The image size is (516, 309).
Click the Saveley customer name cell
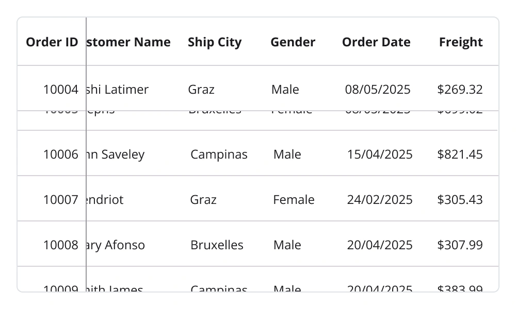click(117, 154)
